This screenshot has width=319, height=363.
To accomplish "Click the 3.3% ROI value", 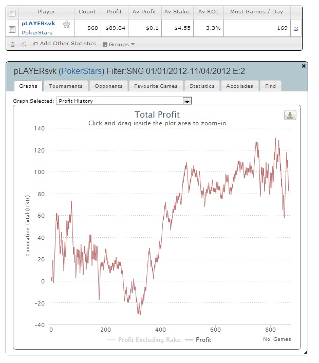I will [x=213, y=28].
